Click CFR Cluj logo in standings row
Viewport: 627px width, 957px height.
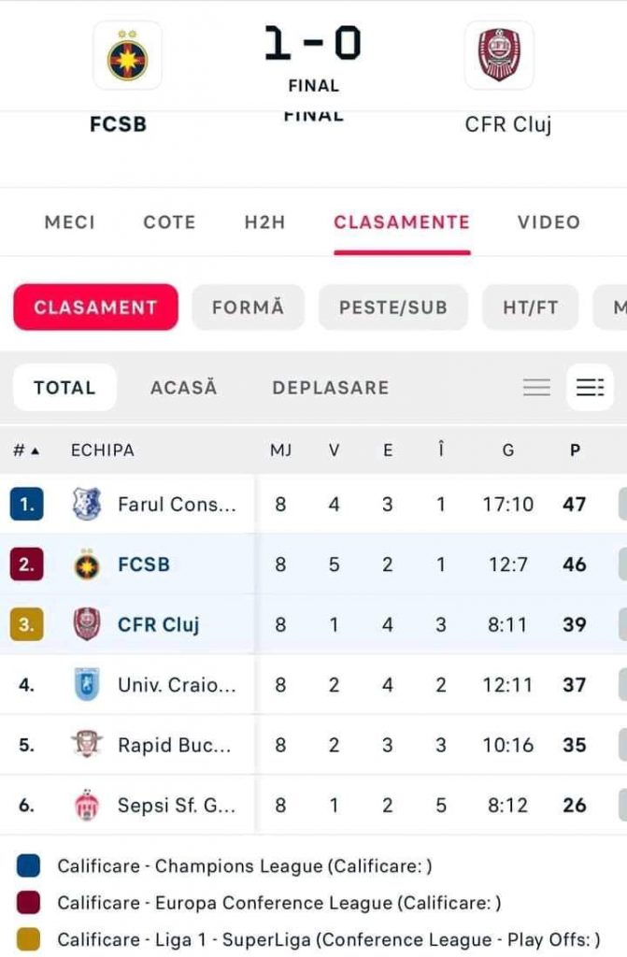click(x=87, y=624)
